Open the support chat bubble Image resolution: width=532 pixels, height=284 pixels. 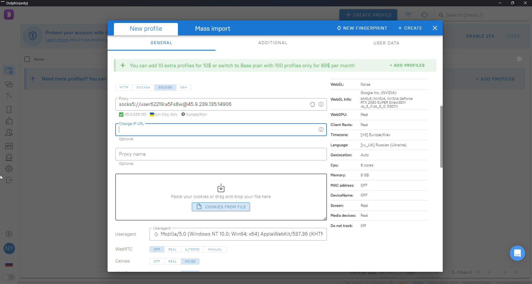pyautogui.click(x=517, y=253)
